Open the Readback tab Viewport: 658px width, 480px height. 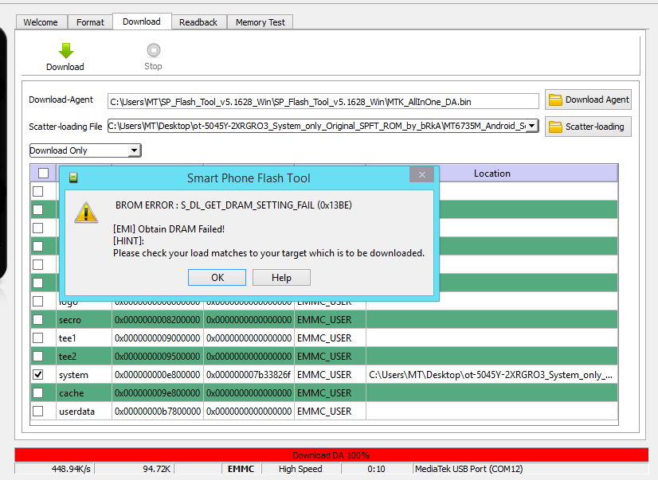click(x=198, y=22)
